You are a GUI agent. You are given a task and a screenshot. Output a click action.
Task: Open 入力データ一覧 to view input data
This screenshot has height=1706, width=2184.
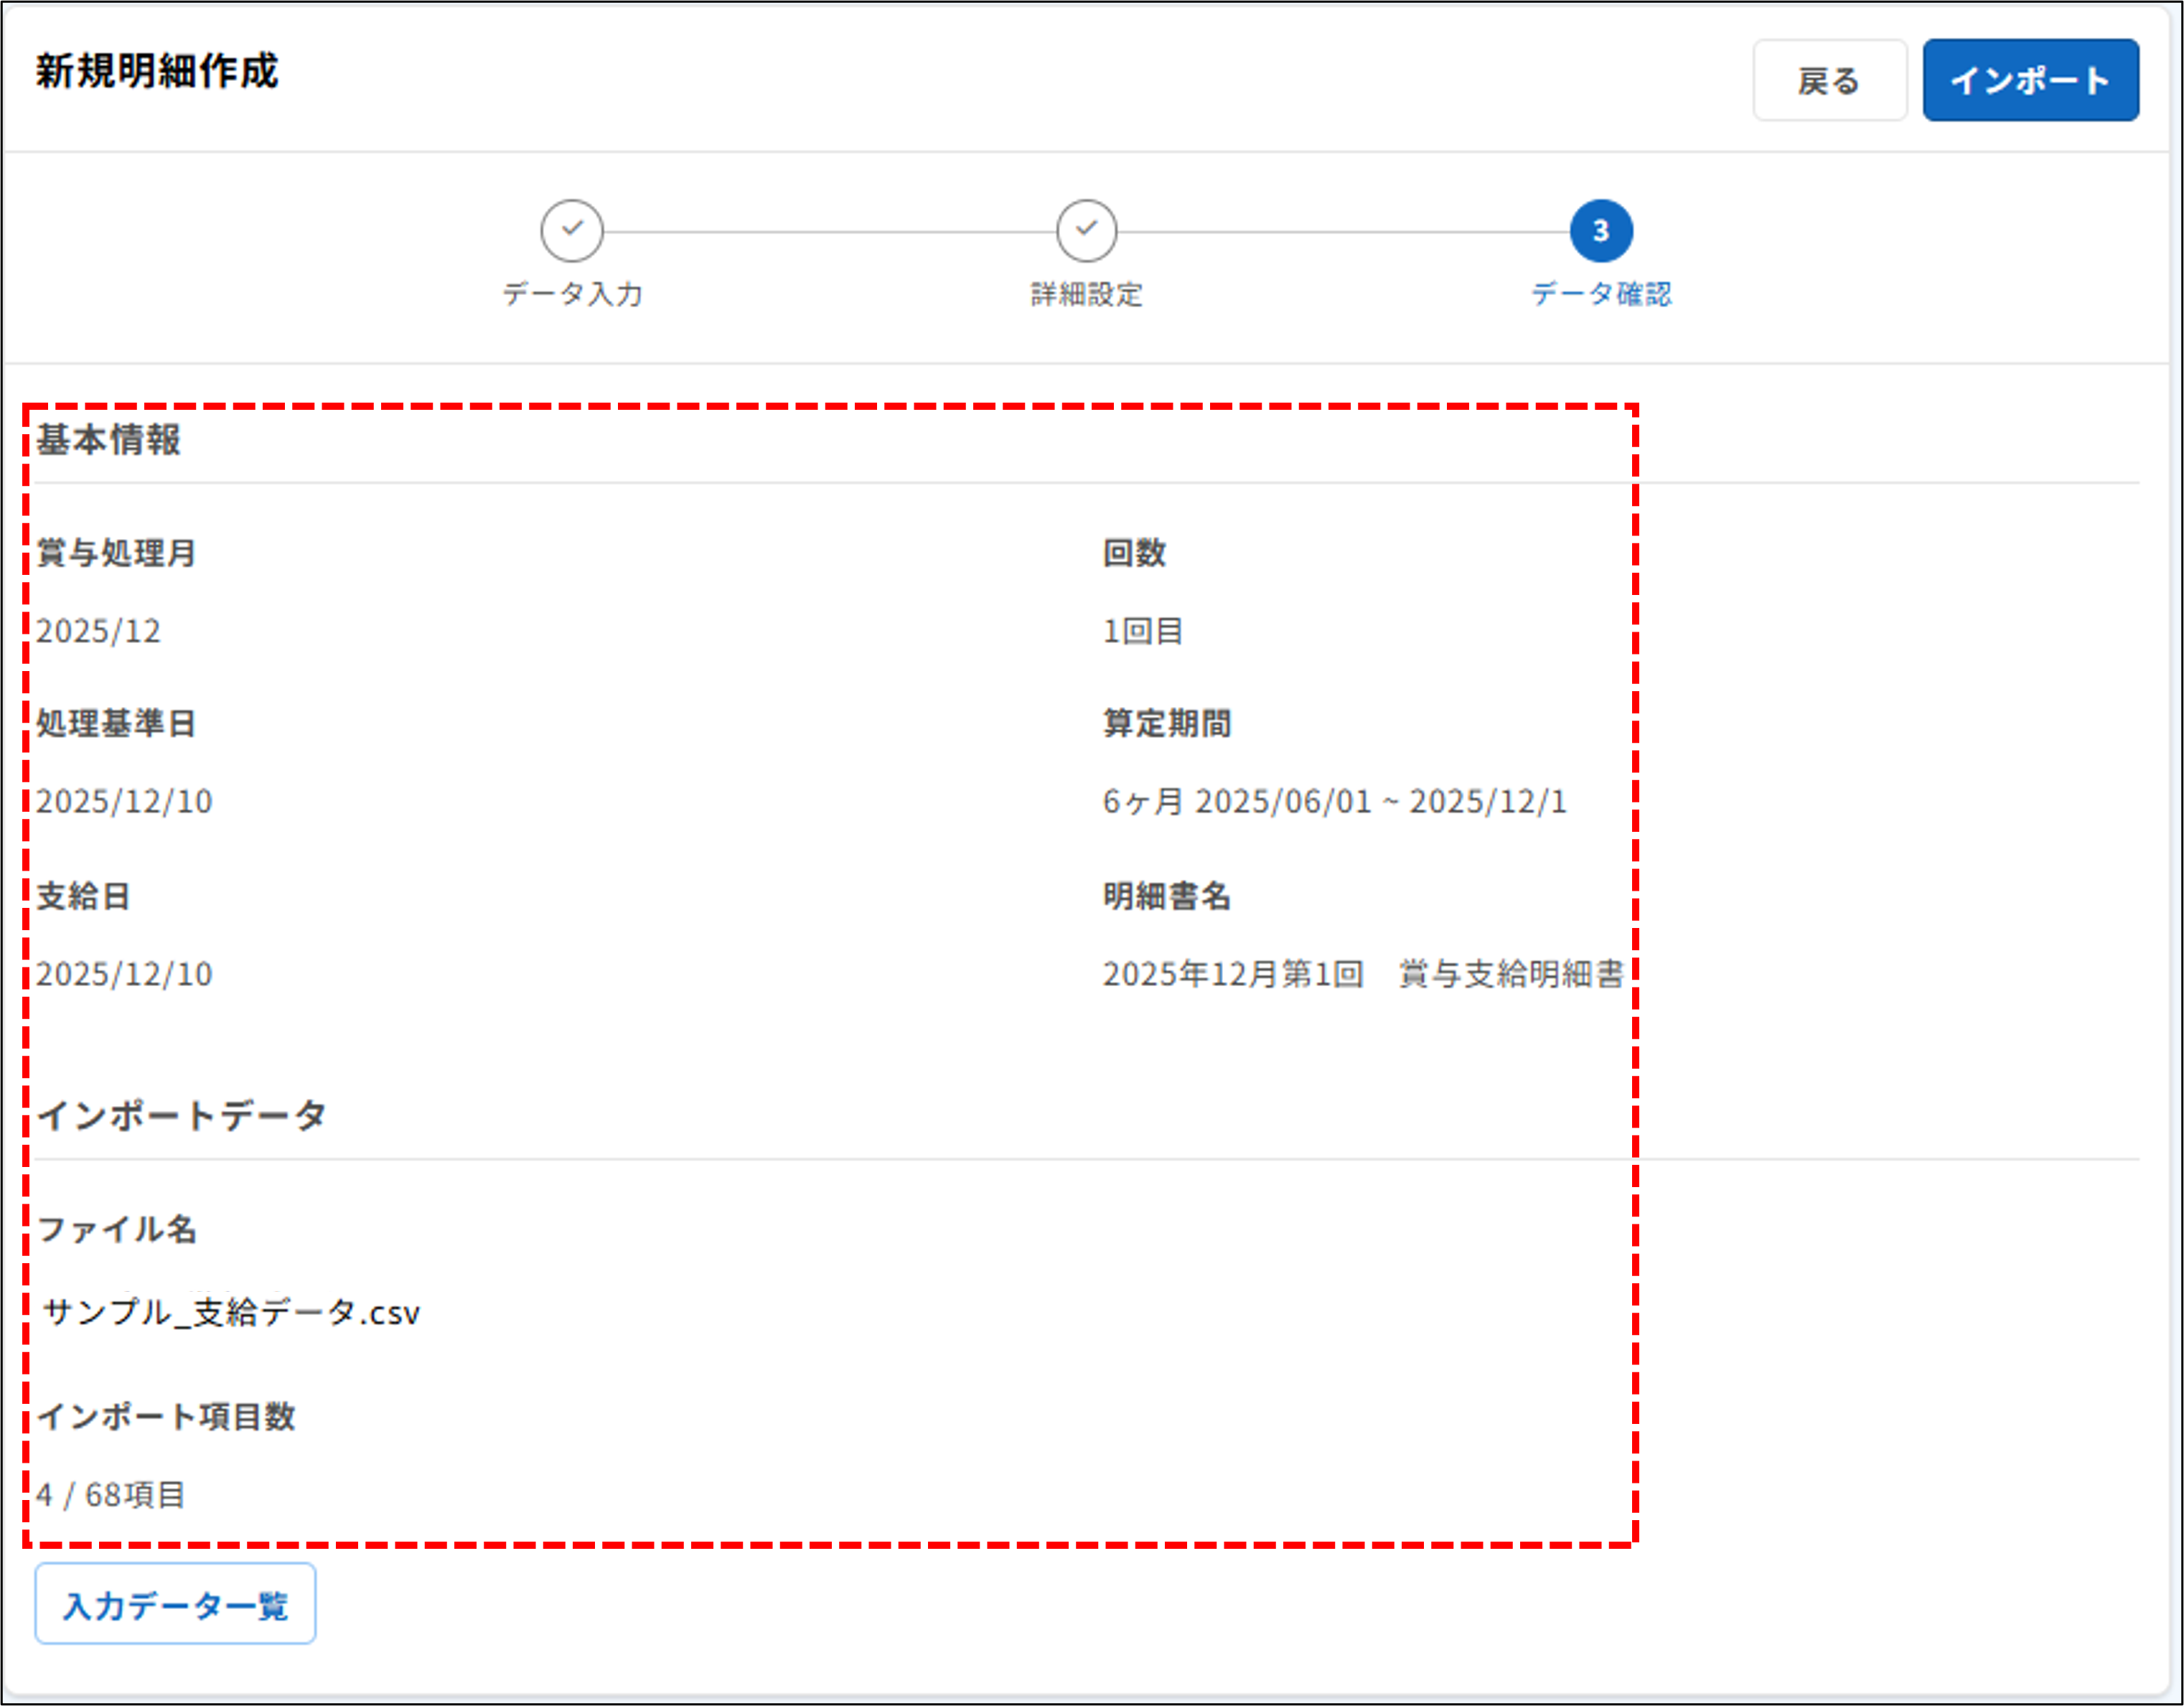coord(175,1603)
